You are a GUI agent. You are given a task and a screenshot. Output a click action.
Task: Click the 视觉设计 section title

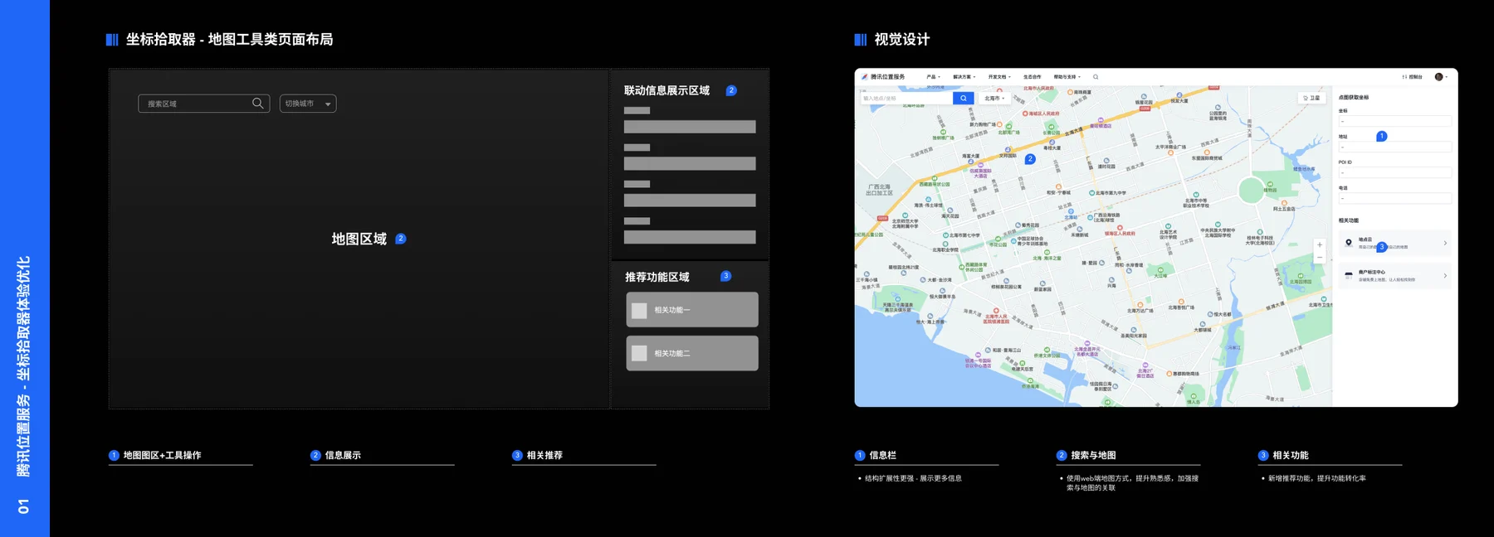(902, 39)
